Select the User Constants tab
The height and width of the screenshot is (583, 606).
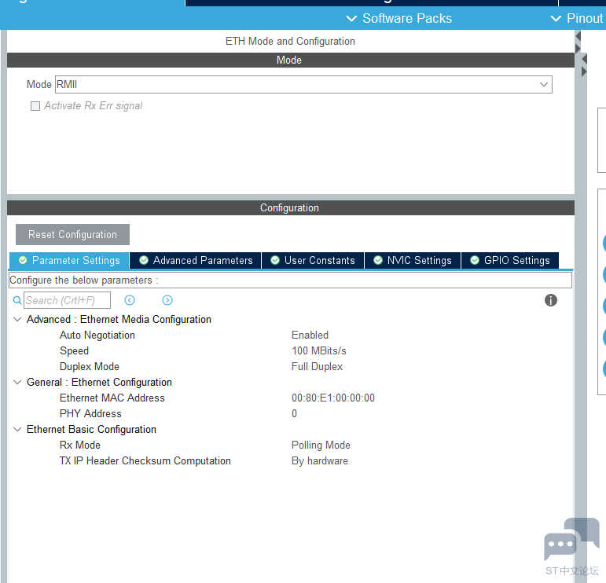pyautogui.click(x=312, y=260)
